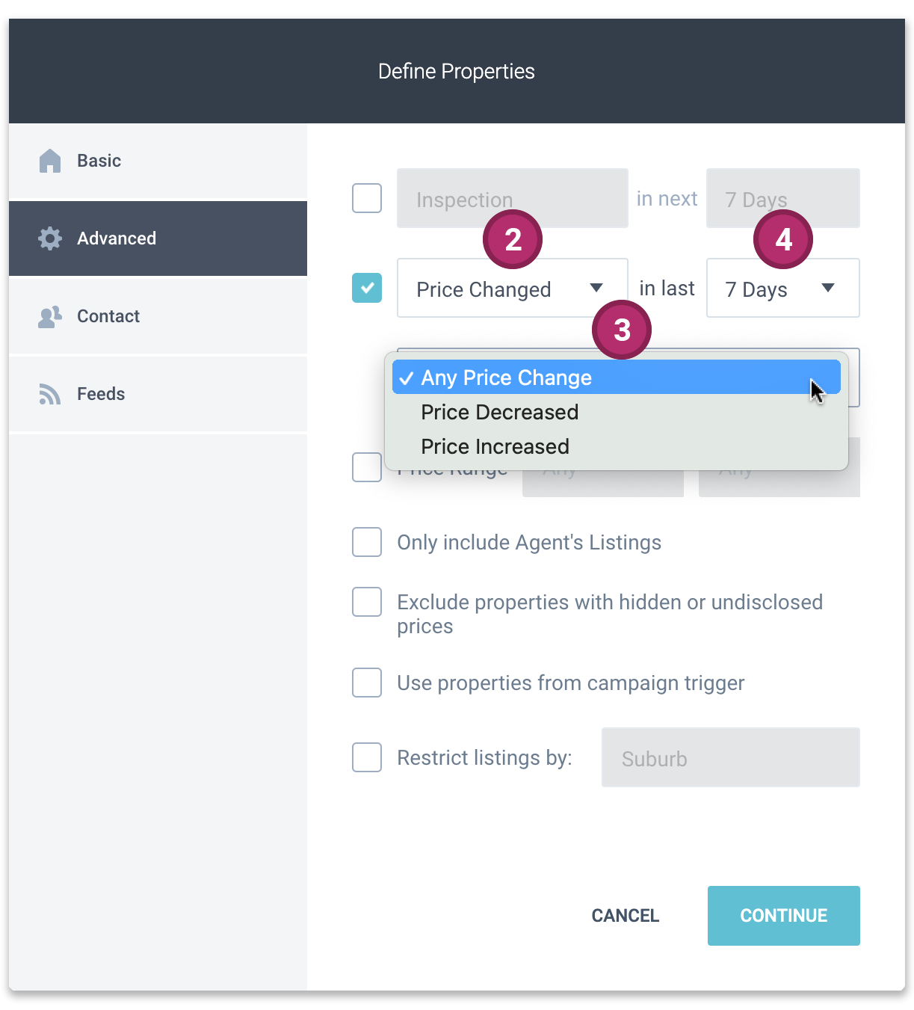This screenshot has height=1010, width=914.
Task: Open the Price Changed dropdown
Action: pos(512,288)
